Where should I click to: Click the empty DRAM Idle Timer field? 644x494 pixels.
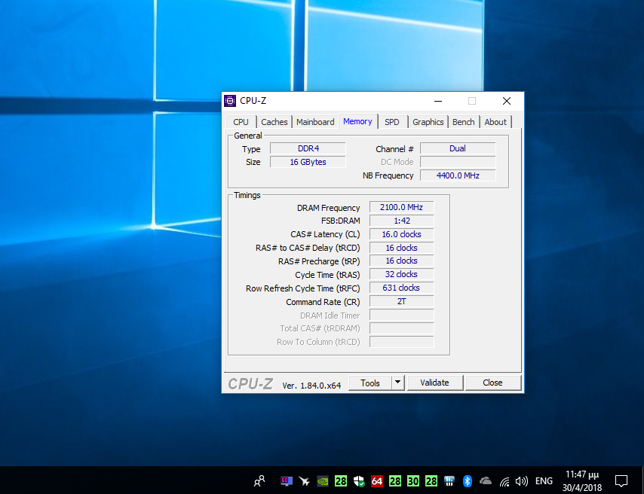(x=401, y=315)
